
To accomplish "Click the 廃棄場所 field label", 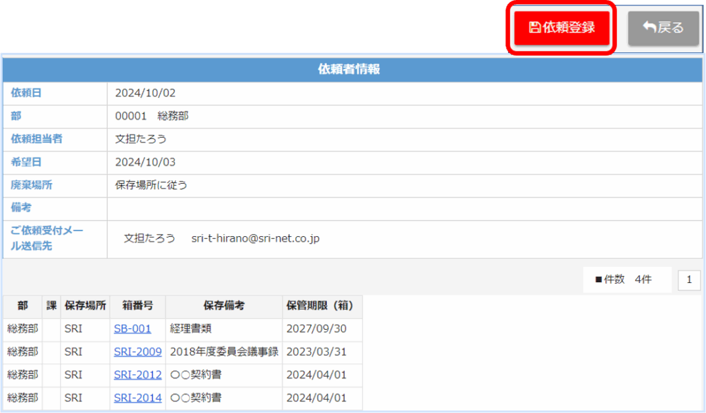I will (x=32, y=184).
